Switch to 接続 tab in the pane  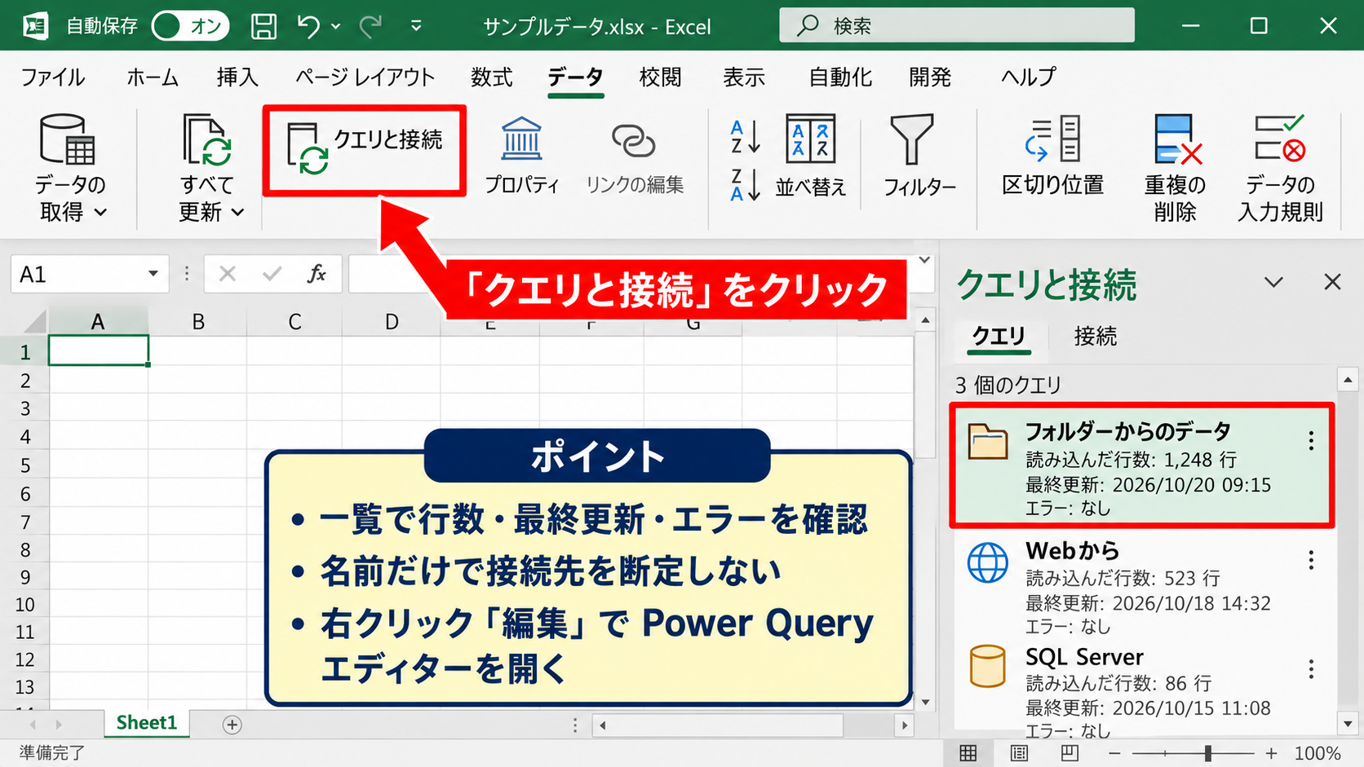(x=1095, y=336)
